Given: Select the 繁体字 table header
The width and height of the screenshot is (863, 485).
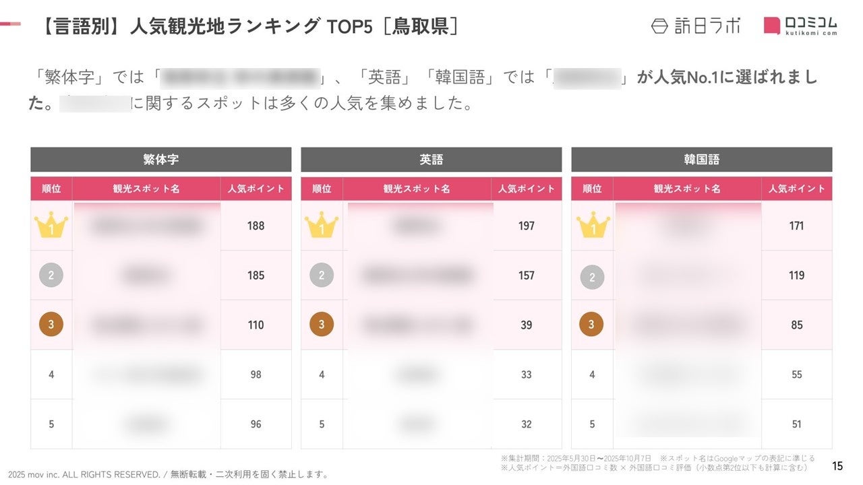Looking at the screenshot, I should coord(161,160).
